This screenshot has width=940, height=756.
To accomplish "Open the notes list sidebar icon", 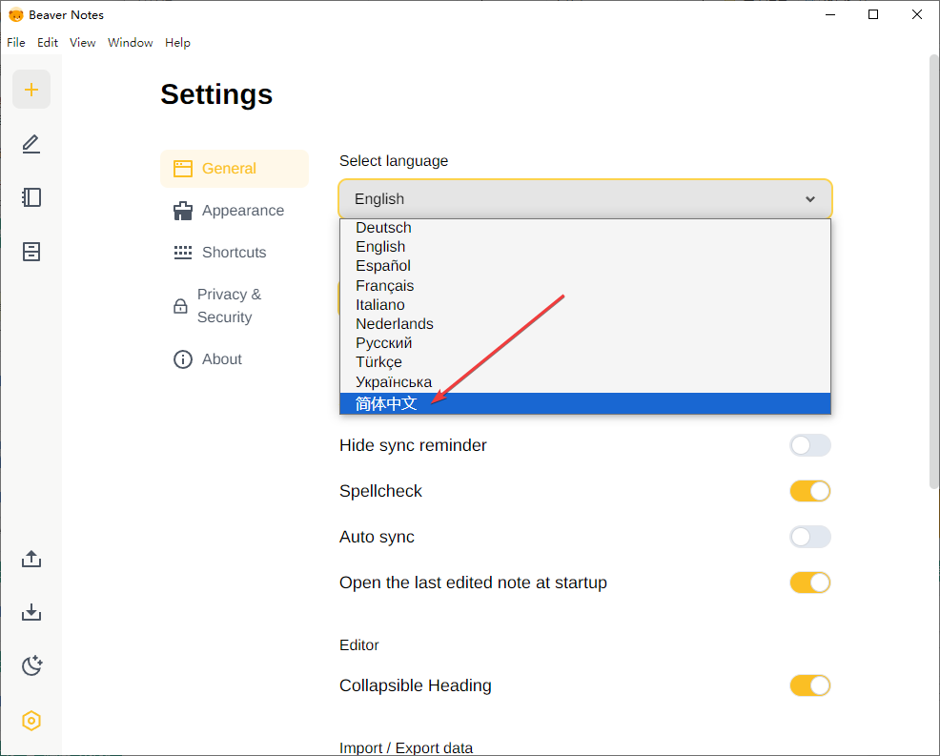I will point(31,197).
